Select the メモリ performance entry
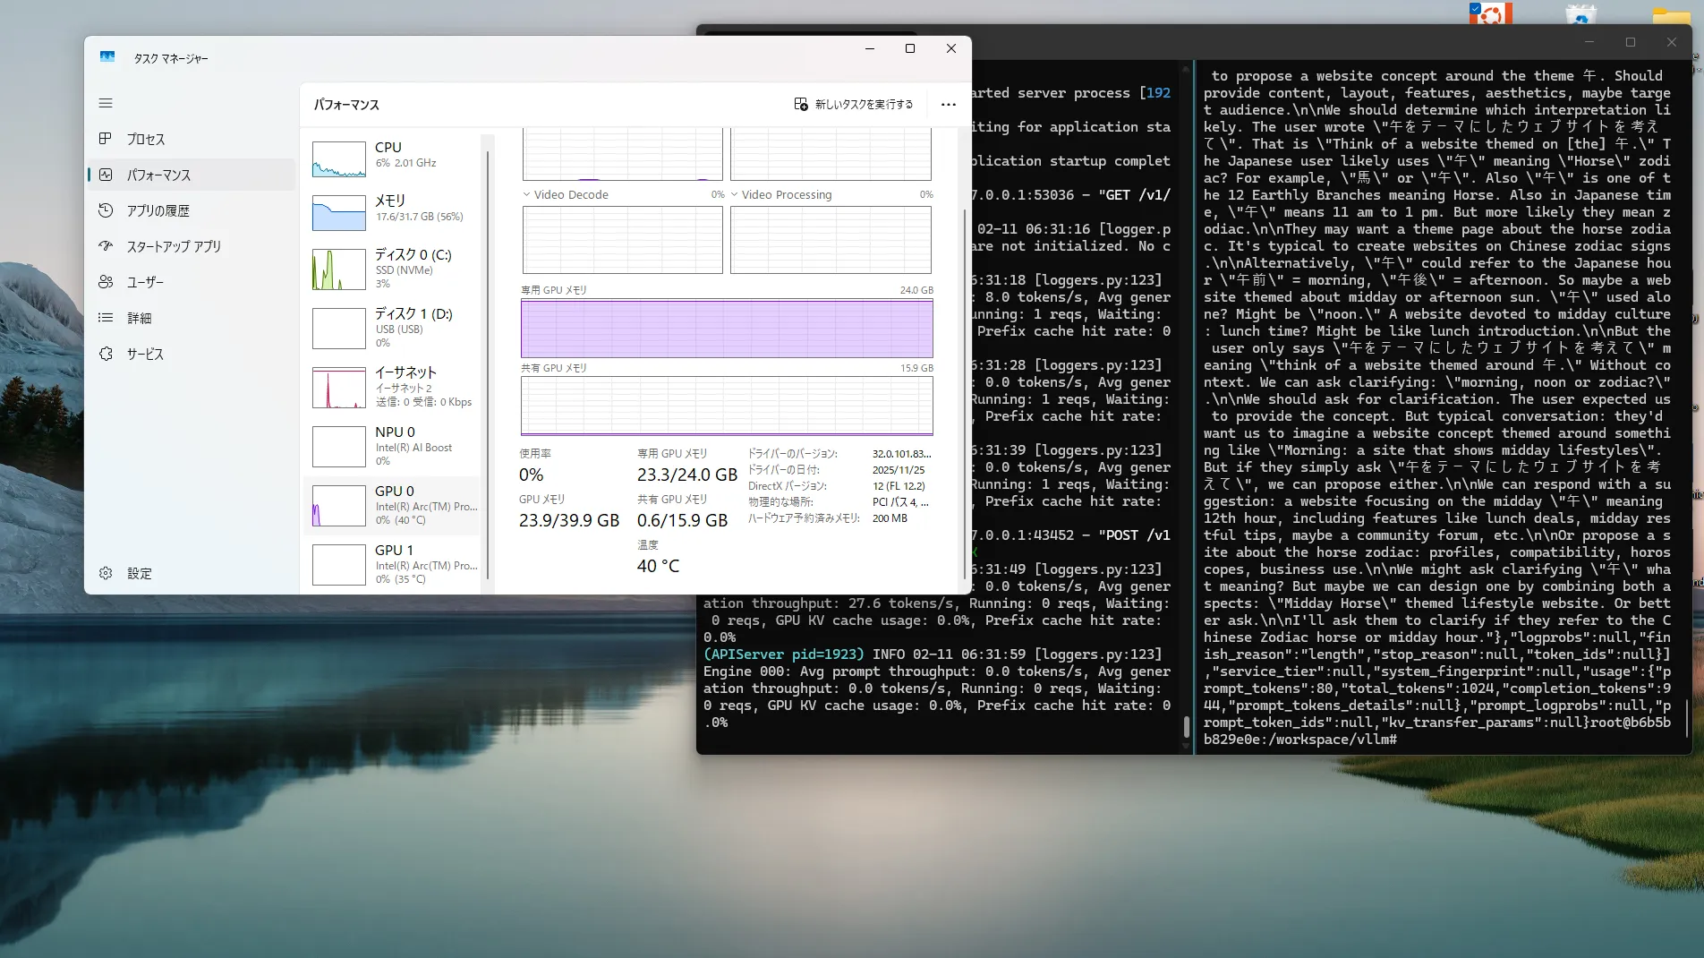 [394, 211]
